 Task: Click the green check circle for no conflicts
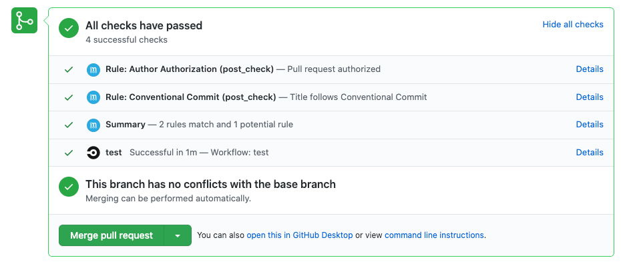(x=69, y=187)
